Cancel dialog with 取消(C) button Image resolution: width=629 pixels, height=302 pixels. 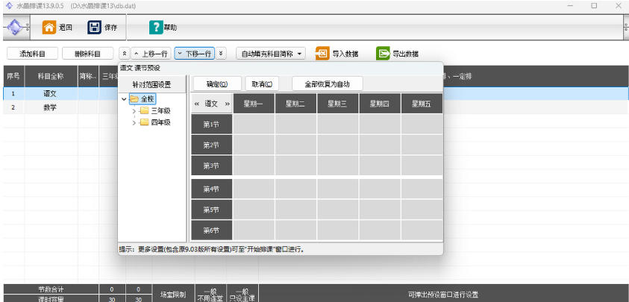262,84
